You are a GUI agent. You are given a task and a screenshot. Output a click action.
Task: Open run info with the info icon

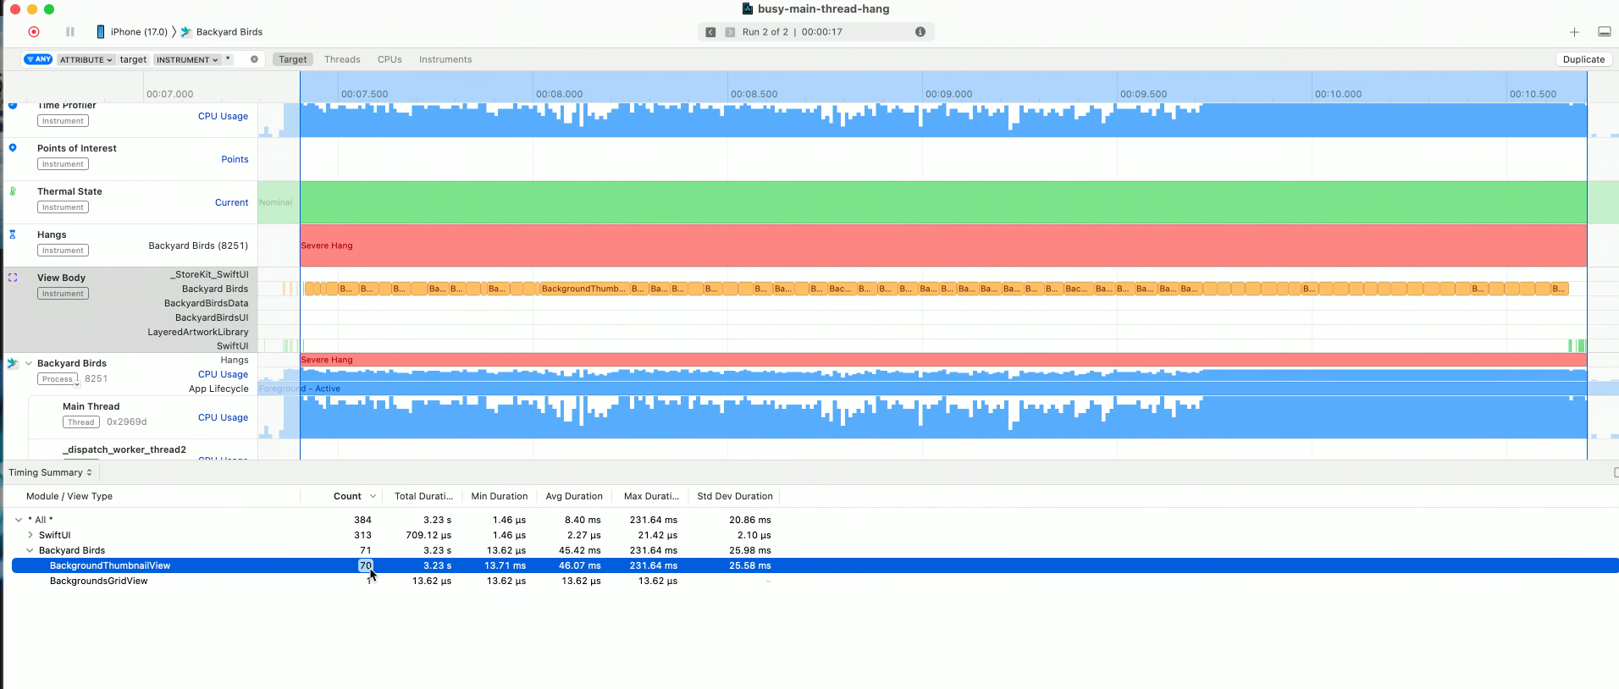(920, 32)
